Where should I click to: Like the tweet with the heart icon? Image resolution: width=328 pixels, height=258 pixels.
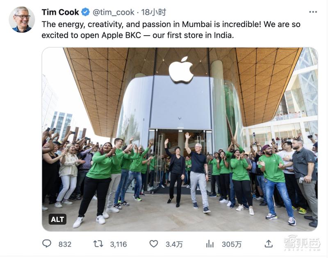click(x=154, y=244)
